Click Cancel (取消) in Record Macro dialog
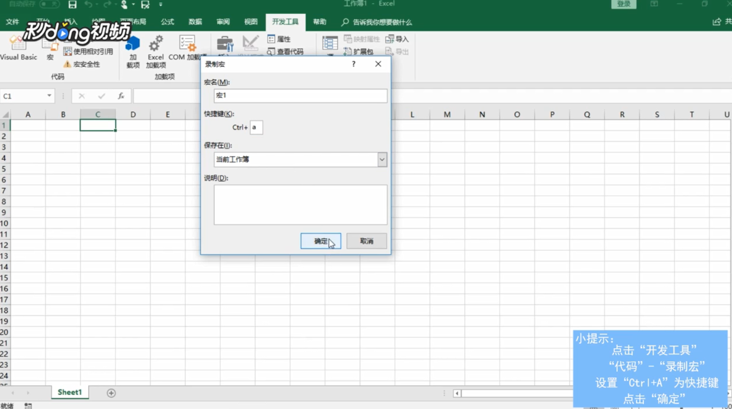 point(366,241)
